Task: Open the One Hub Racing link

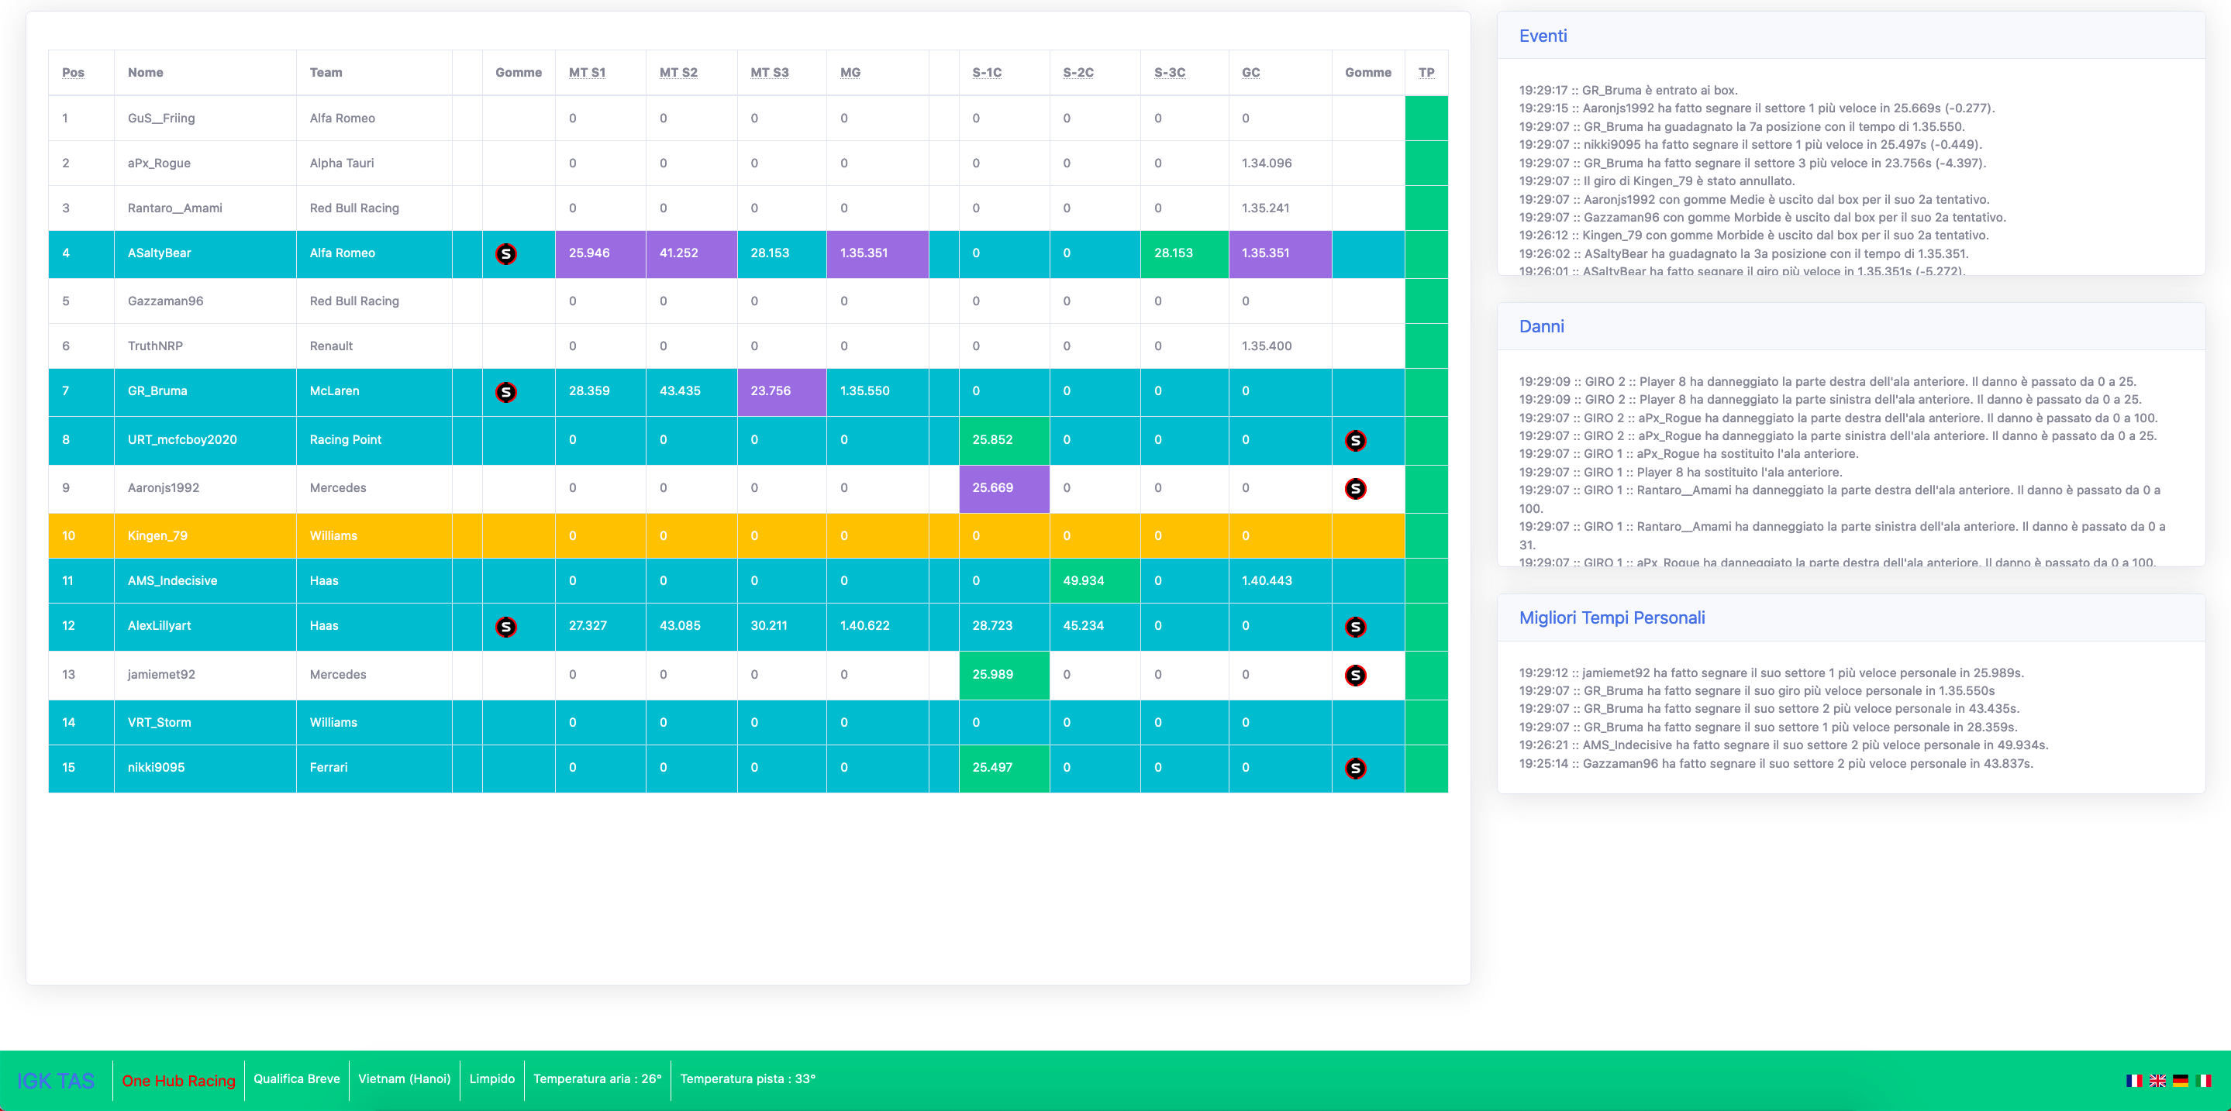Action: coord(178,1081)
